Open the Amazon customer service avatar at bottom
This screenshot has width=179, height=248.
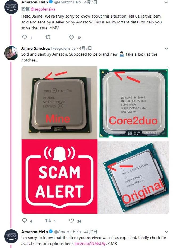point(11,236)
